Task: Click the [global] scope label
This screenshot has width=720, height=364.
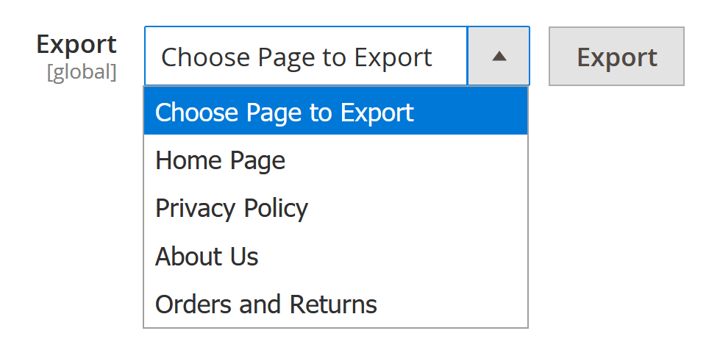Action: coord(82,73)
